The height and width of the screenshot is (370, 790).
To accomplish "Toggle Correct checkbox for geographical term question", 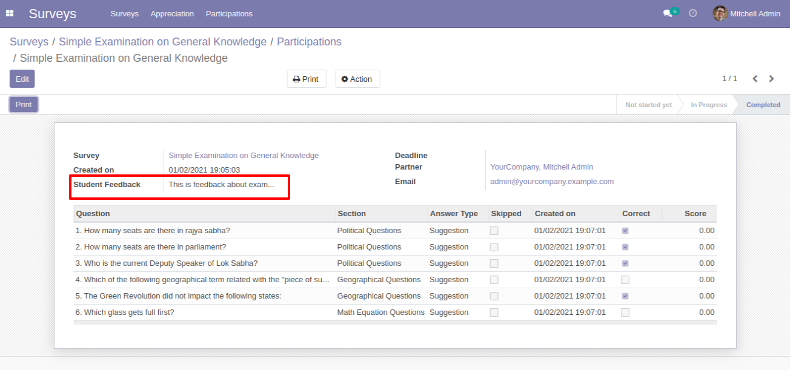I will (x=625, y=280).
